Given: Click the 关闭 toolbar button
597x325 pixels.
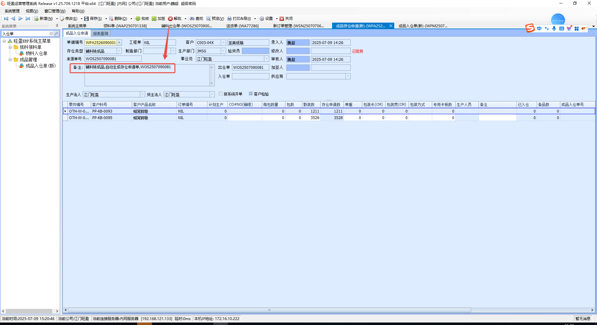Looking at the screenshot, I should (286, 19).
